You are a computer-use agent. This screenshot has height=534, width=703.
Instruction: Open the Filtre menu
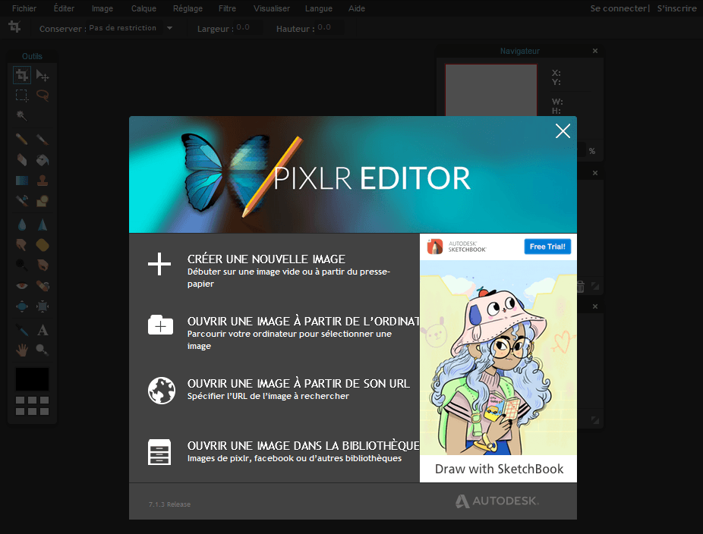pyautogui.click(x=227, y=8)
